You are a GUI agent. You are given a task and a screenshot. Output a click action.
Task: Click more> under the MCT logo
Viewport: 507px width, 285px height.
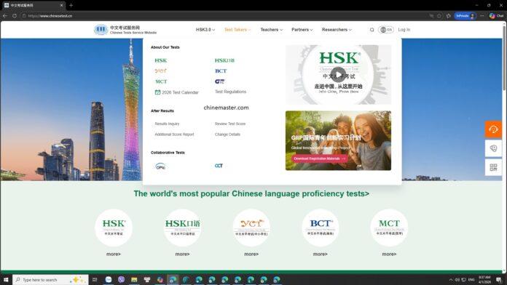click(x=389, y=254)
